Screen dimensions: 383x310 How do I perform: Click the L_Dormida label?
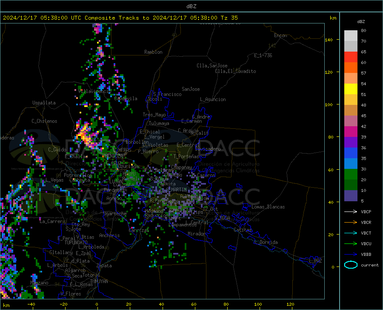click(266, 242)
